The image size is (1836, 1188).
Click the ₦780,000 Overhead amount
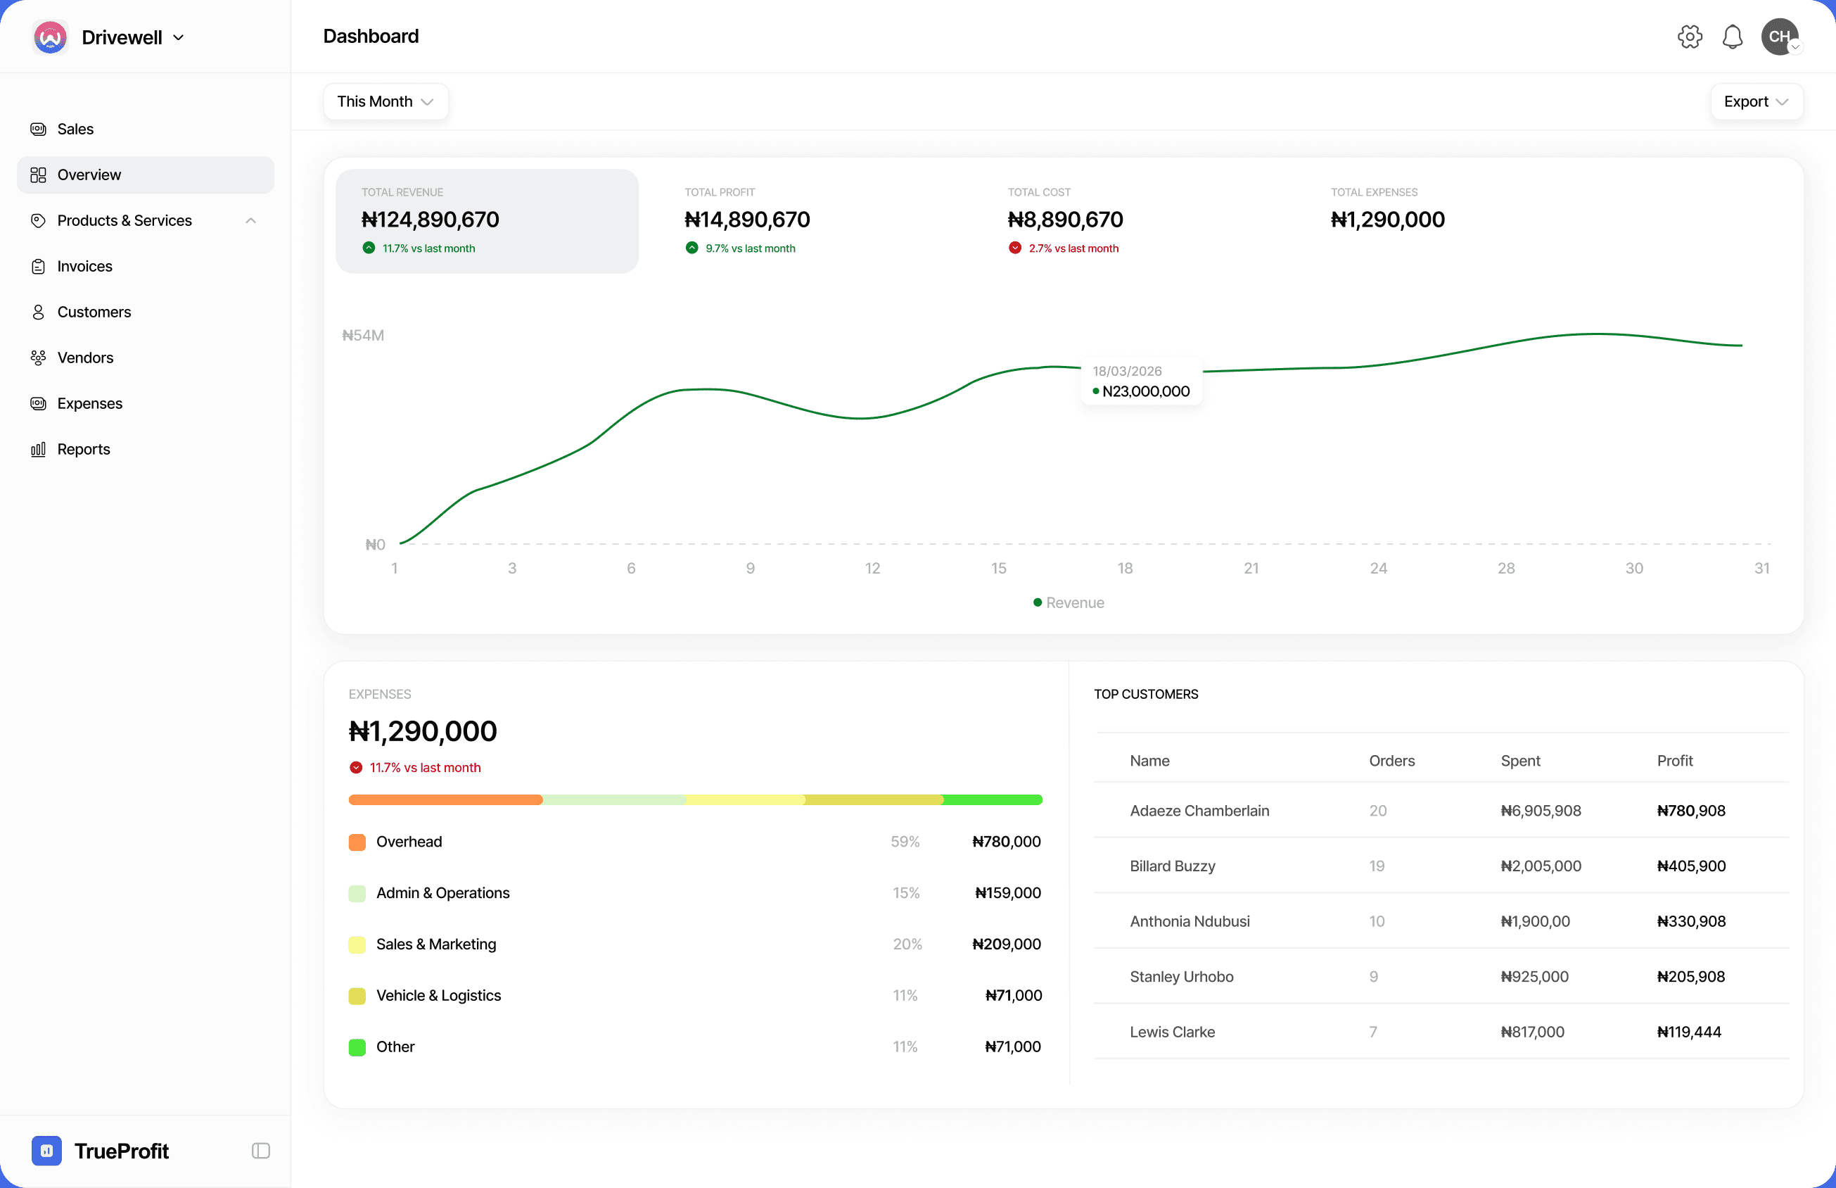click(1007, 842)
